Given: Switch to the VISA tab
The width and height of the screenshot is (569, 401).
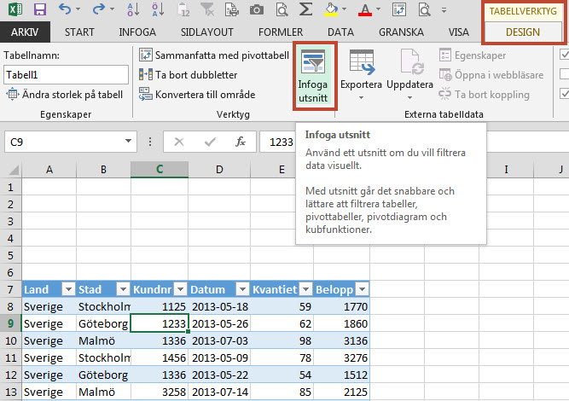Looking at the screenshot, I should click(x=459, y=32).
